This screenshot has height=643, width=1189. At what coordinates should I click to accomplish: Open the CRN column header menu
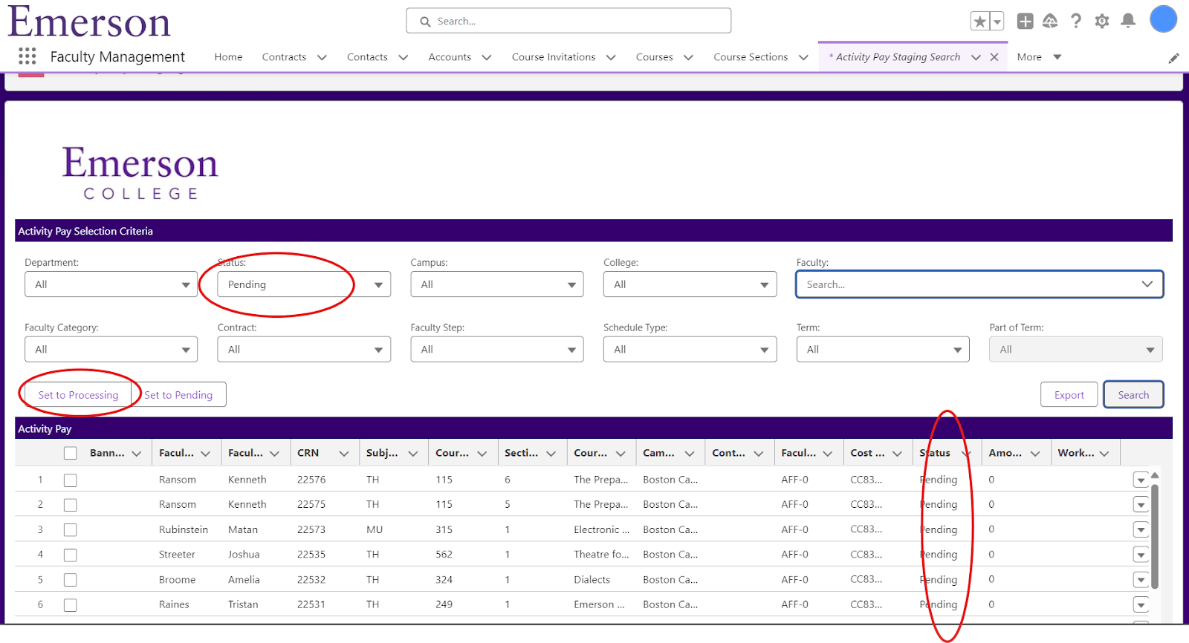tap(344, 454)
